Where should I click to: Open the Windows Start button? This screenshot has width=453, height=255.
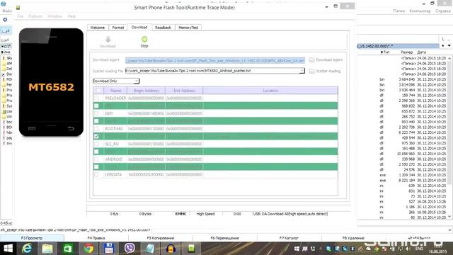coord(8,249)
